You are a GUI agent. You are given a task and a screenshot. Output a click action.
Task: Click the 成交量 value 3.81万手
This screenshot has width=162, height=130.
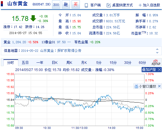pyautogui.click(x=113, y=15)
